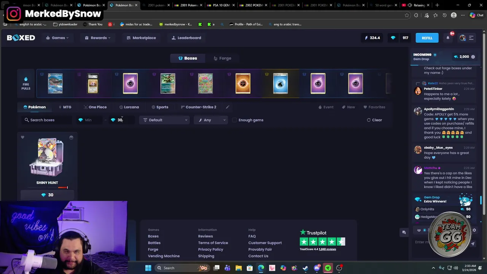Viewport: 487px width, 274px height.
Task: Open the profile avatar menu
Action: point(463,38)
